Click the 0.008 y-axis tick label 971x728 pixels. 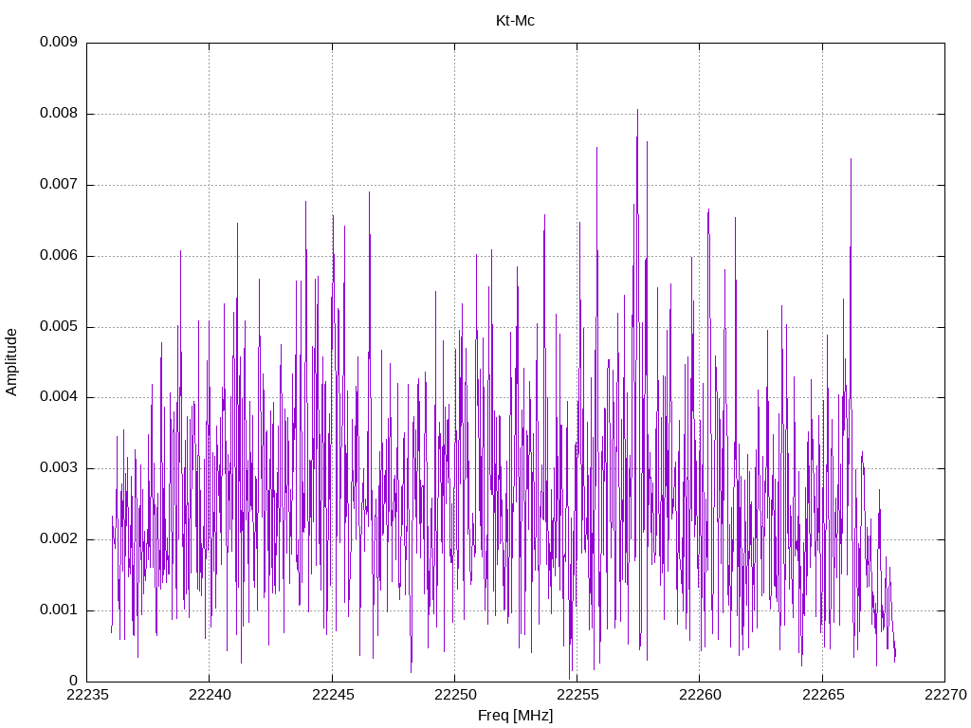(x=59, y=114)
